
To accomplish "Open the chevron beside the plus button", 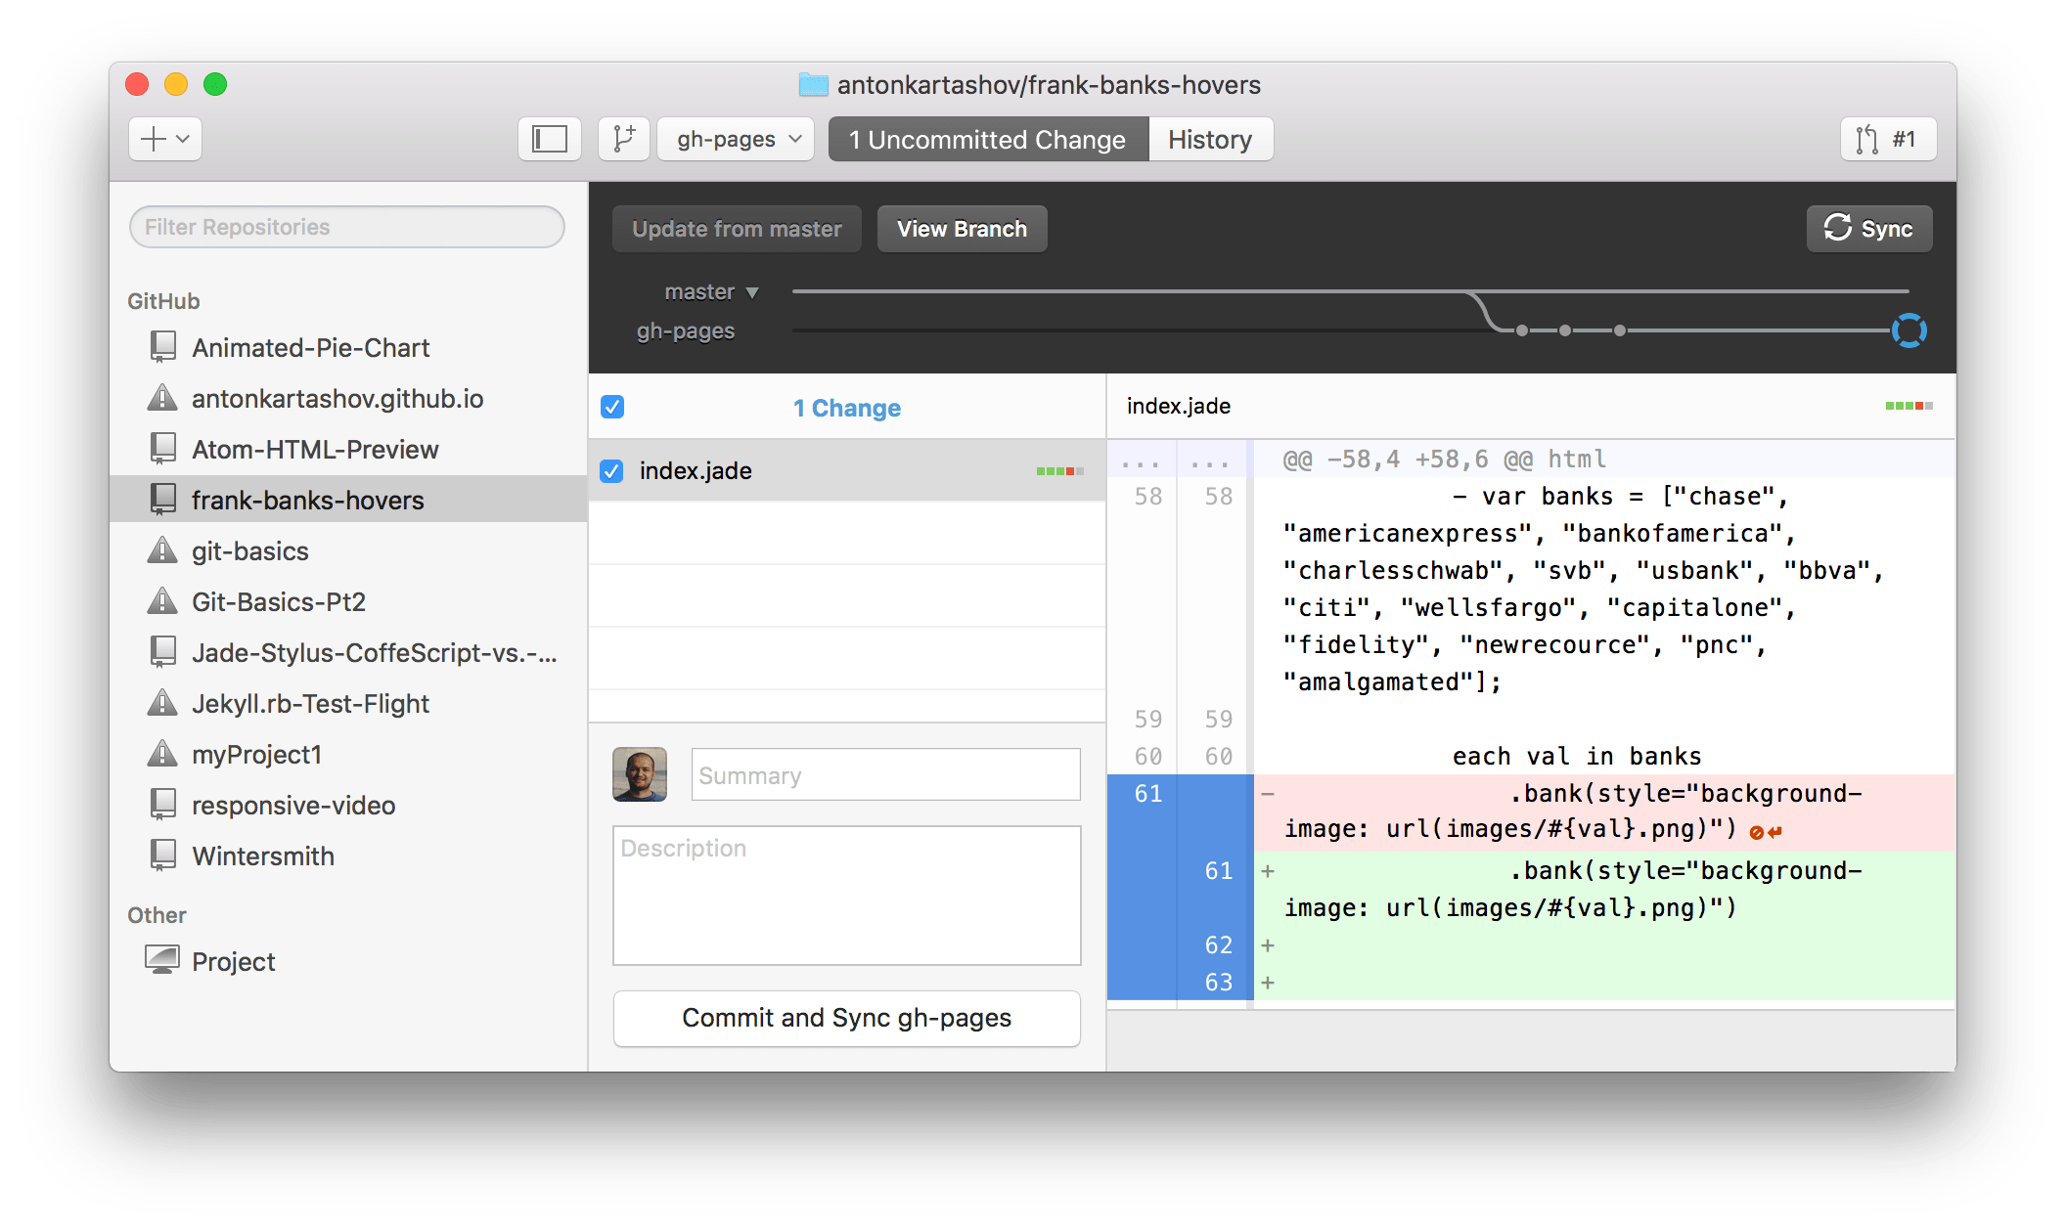I will [x=181, y=139].
